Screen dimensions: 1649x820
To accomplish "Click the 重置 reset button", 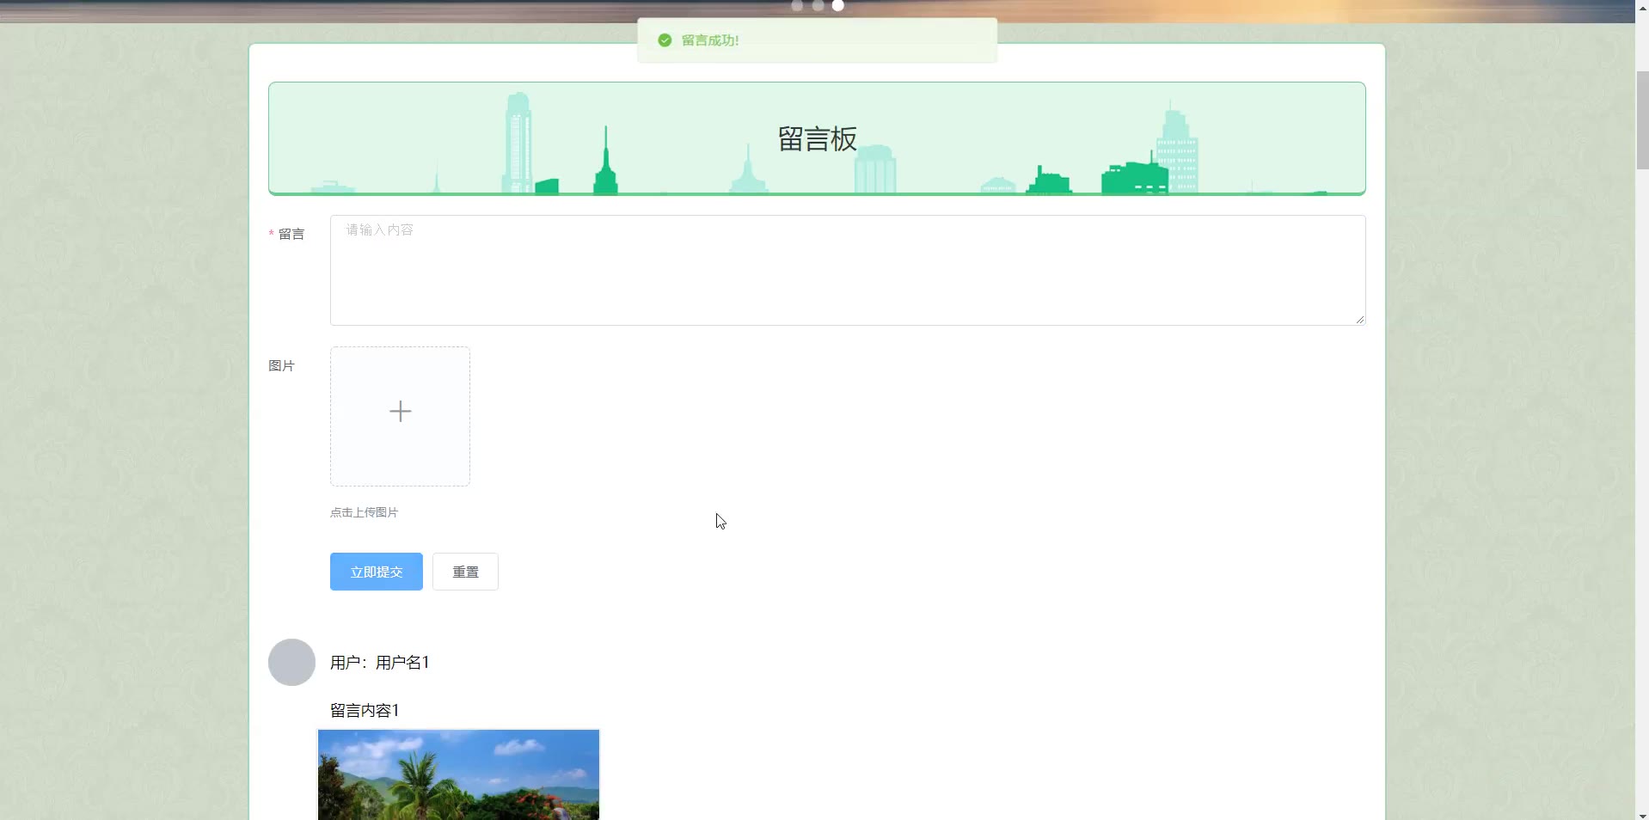I will pyautogui.click(x=465, y=572).
